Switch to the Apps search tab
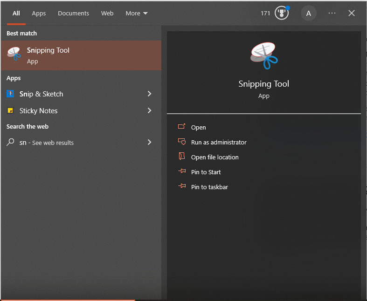 [39, 14]
